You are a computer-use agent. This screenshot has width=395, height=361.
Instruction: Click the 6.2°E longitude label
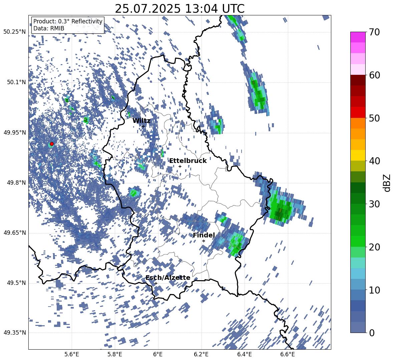click(201, 354)
